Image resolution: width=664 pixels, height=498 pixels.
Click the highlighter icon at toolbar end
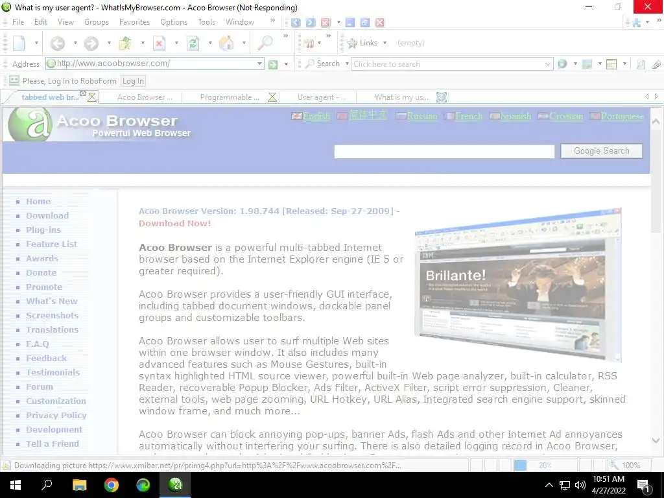656,64
